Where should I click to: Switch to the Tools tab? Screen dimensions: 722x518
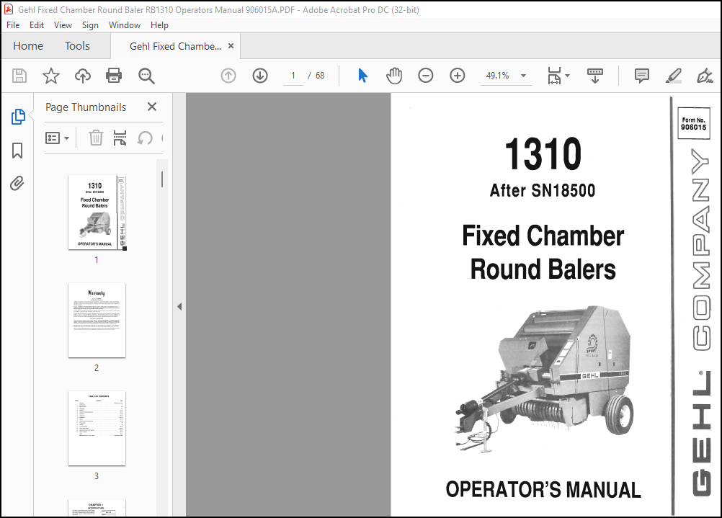(x=77, y=46)
